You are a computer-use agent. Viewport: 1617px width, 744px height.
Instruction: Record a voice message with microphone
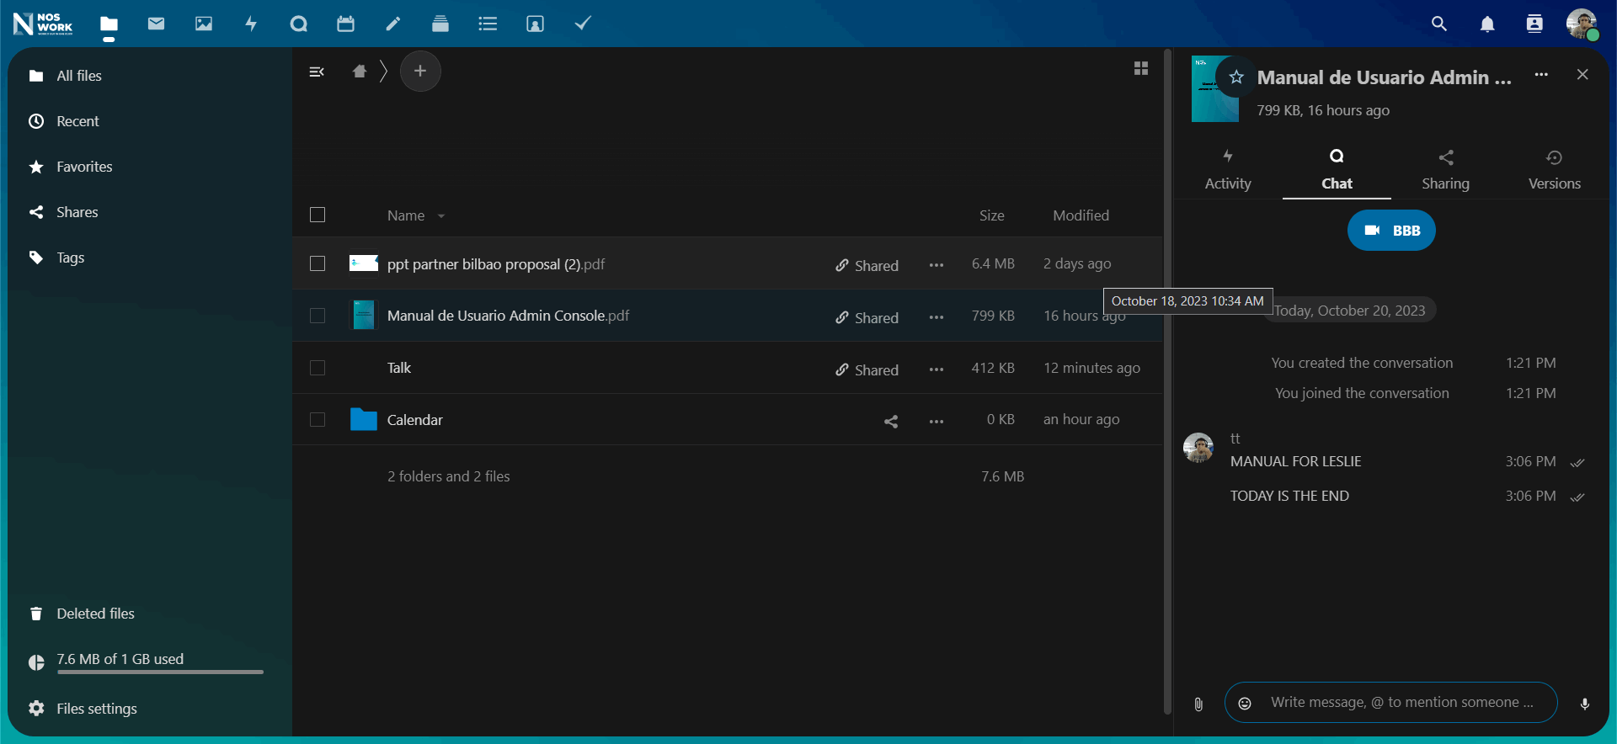[1585, 704]
